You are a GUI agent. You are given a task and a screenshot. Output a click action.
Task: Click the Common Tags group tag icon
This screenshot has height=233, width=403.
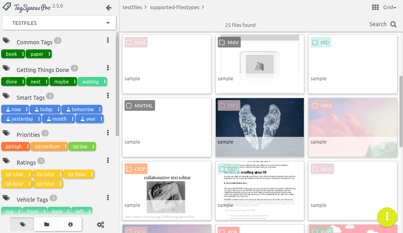(x=6, y=40)
